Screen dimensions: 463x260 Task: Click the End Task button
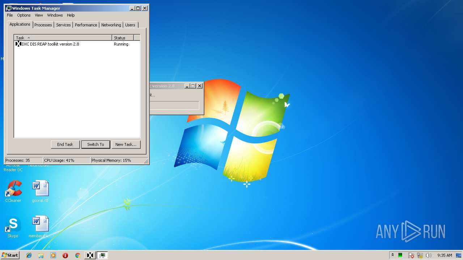(x=65, y=144)
